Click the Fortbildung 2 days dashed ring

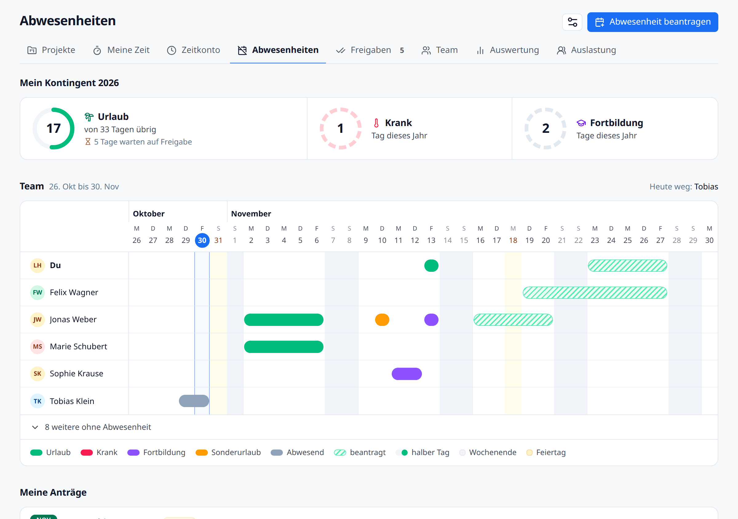pyautogui.click(x=546, y=129)
